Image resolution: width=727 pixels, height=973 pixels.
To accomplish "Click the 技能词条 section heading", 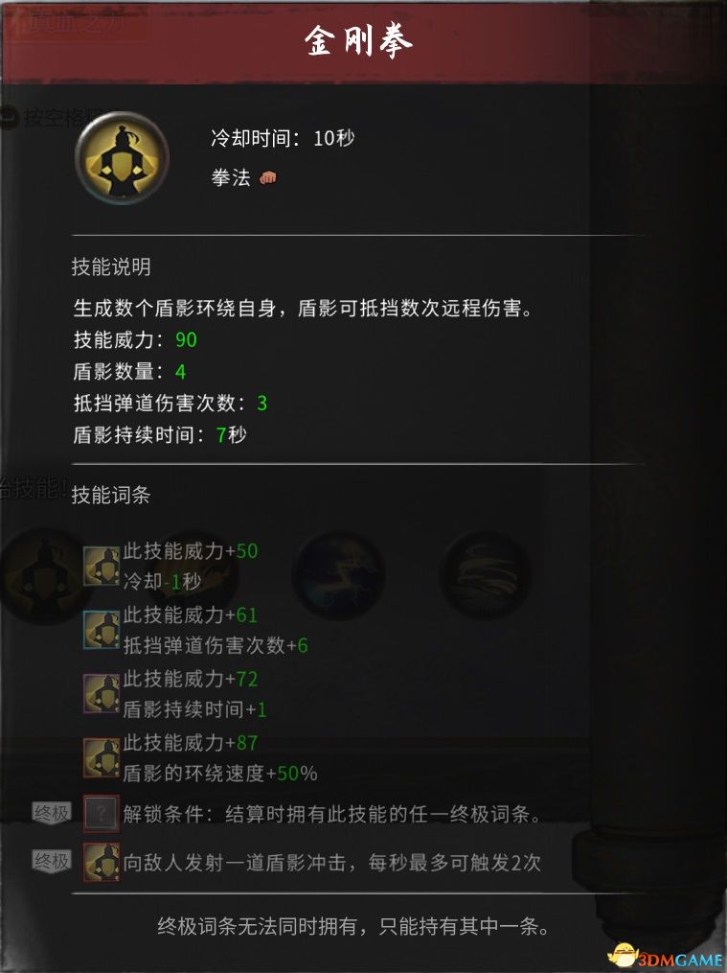I will coord(111,496).
